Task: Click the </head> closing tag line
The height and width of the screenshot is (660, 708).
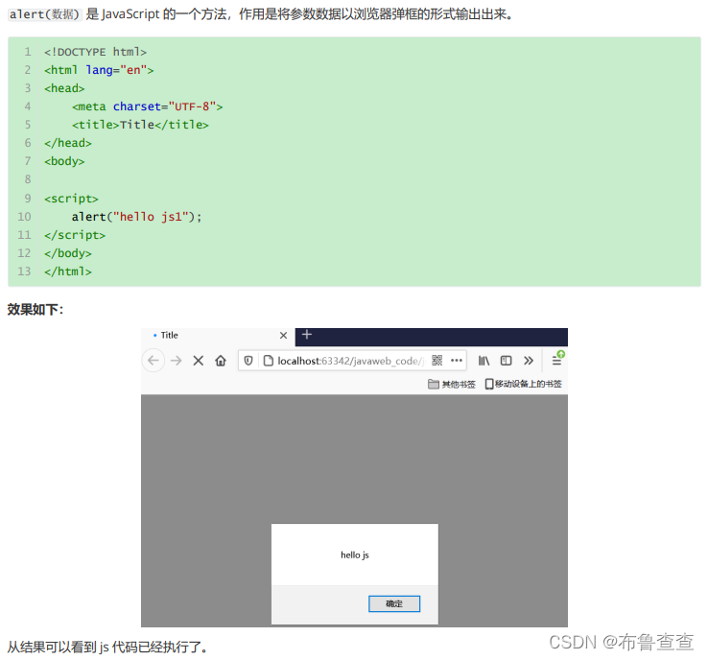Action: point(68,143)
